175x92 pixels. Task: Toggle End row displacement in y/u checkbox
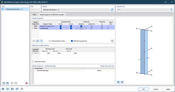[71, 28]
